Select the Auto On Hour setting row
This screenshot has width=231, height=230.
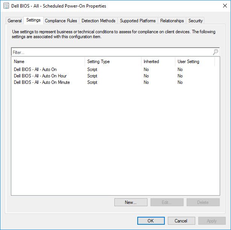coord(40,76)
